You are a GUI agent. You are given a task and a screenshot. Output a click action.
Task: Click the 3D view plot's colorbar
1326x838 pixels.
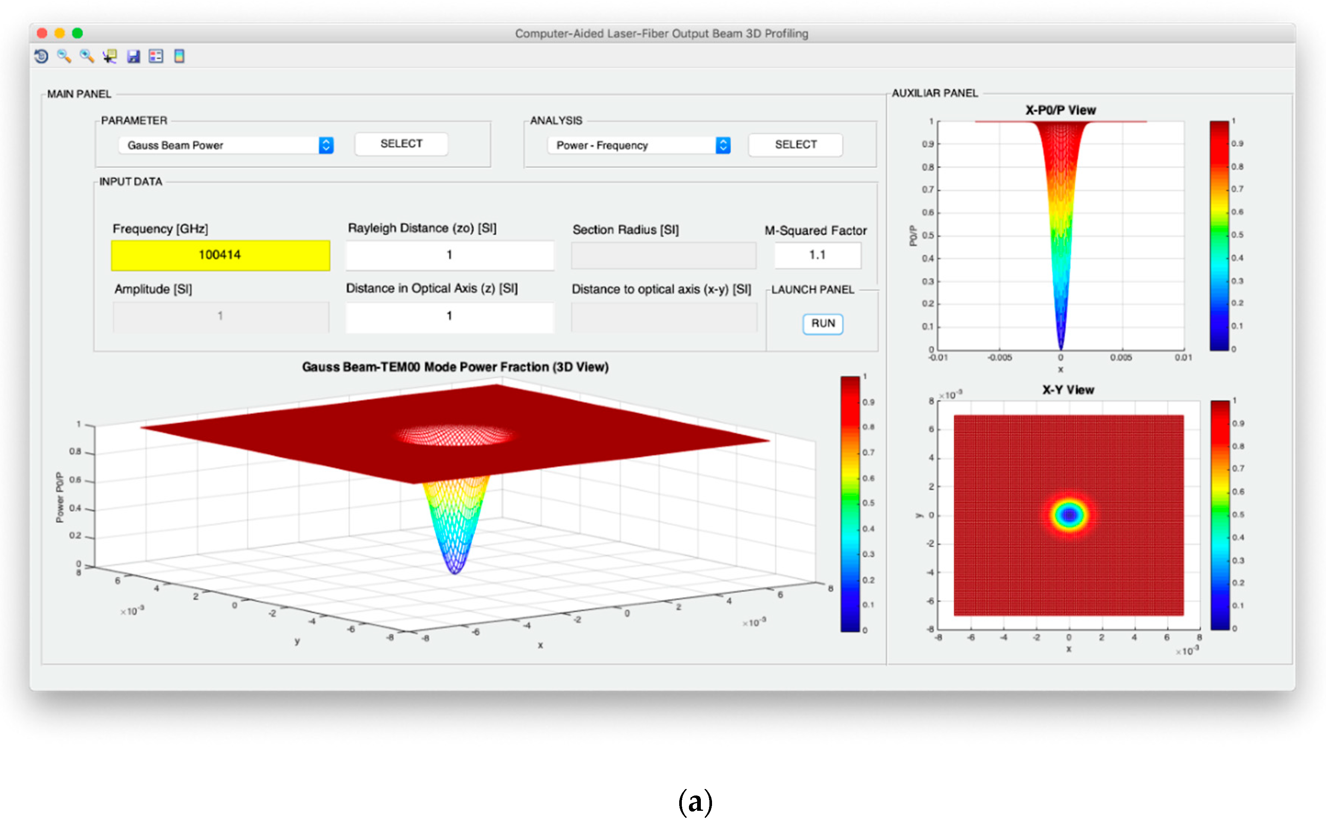click(850, 504)
